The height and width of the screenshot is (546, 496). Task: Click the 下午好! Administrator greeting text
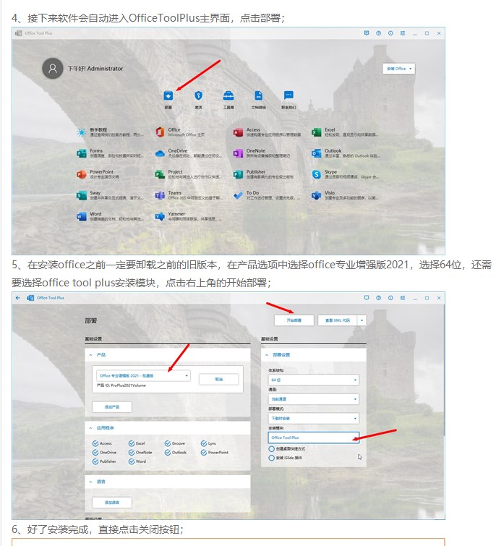tap(95, 69)
